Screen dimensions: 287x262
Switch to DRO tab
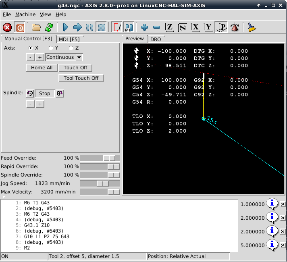click(x=156, y=40)
